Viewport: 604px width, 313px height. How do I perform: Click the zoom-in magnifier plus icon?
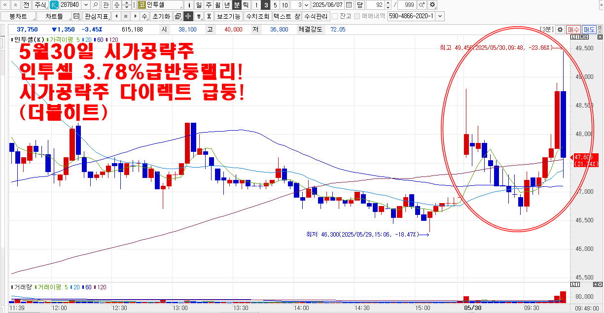422,5
